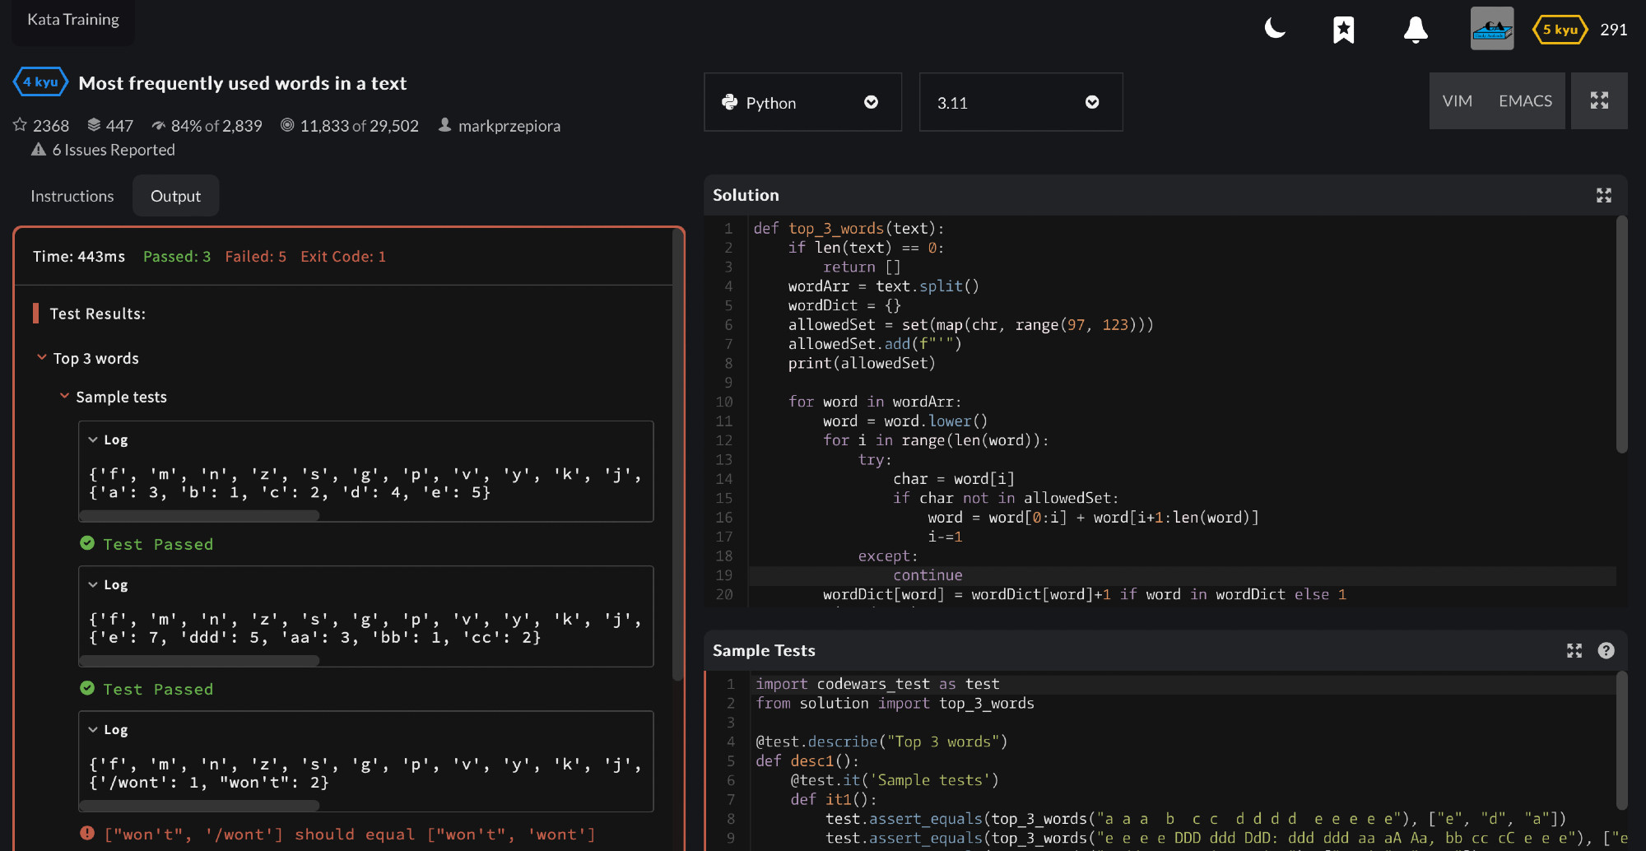
Task: Click the Passed: 3 result count
Action: click(177, 256)
